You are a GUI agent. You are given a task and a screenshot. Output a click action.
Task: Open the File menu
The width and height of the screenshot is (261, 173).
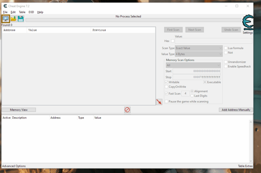coord(5,12)
